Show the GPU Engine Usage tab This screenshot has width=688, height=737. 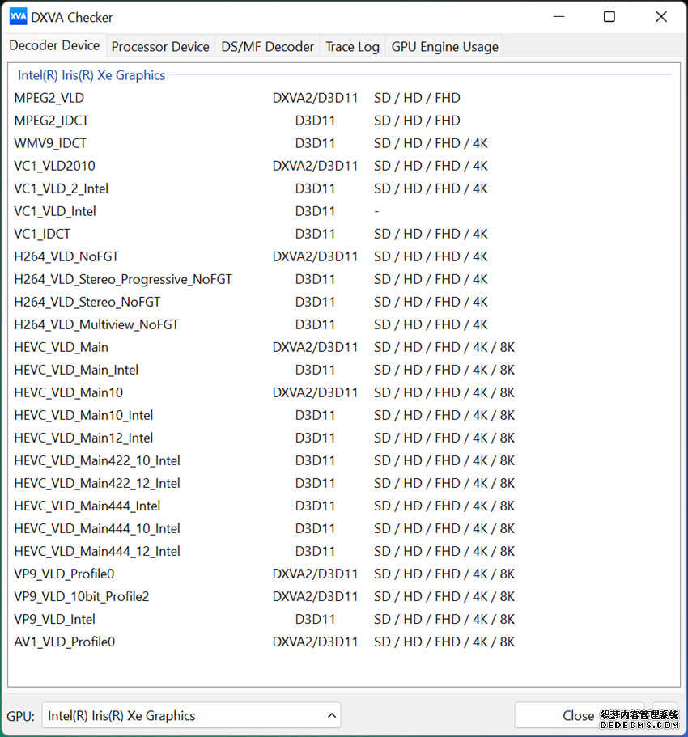(444, 47)
